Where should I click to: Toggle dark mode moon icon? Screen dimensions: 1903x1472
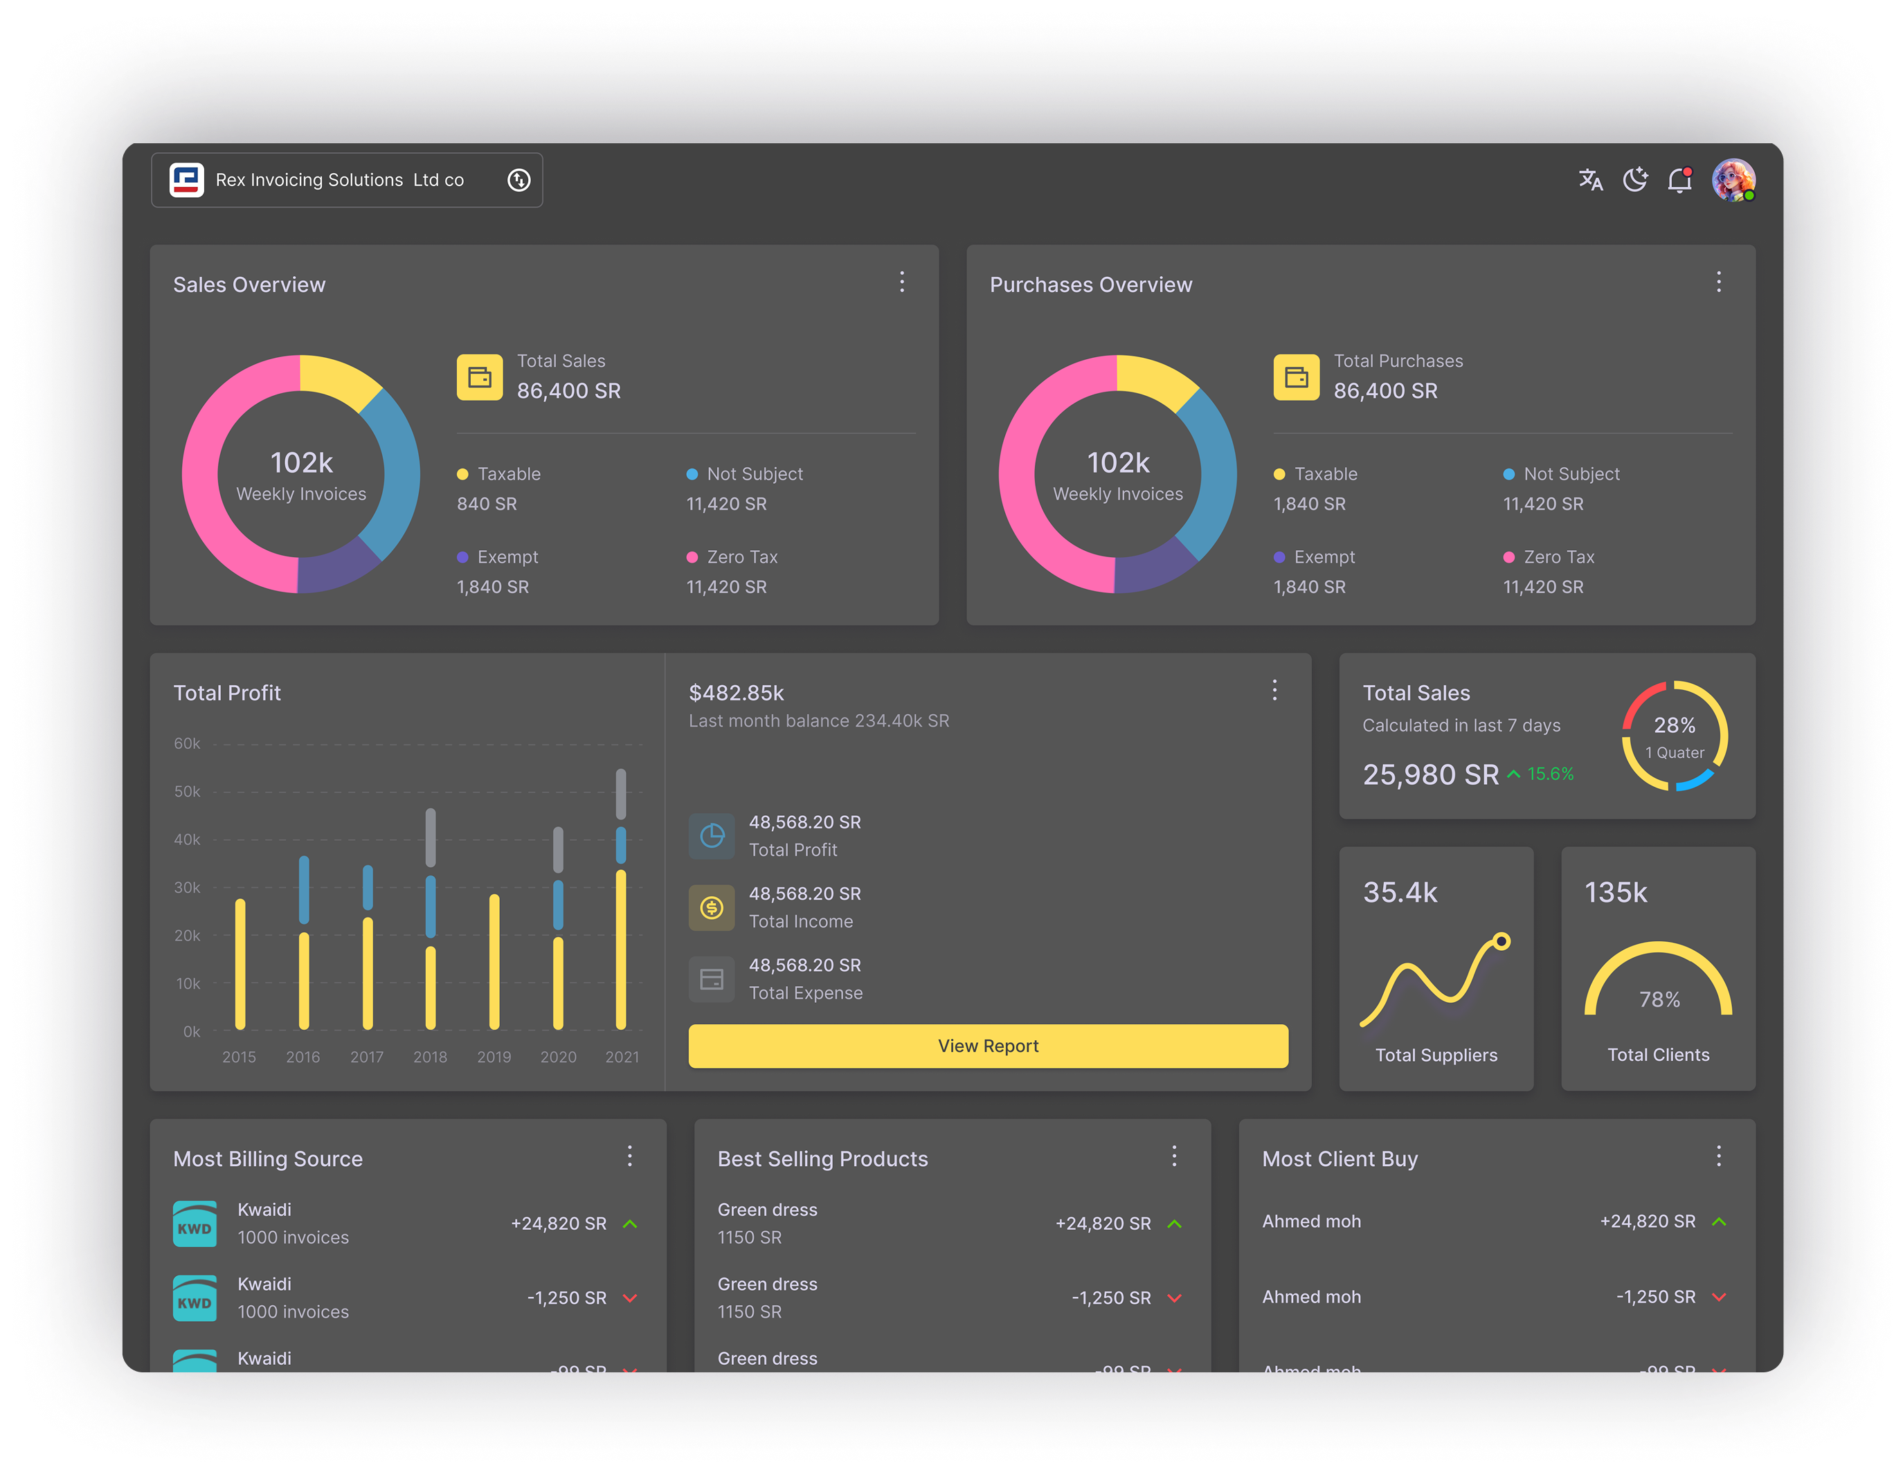pos(1636,181)
